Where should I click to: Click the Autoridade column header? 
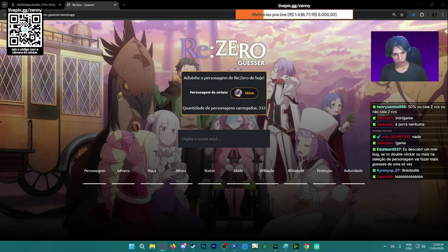(353, 171)
